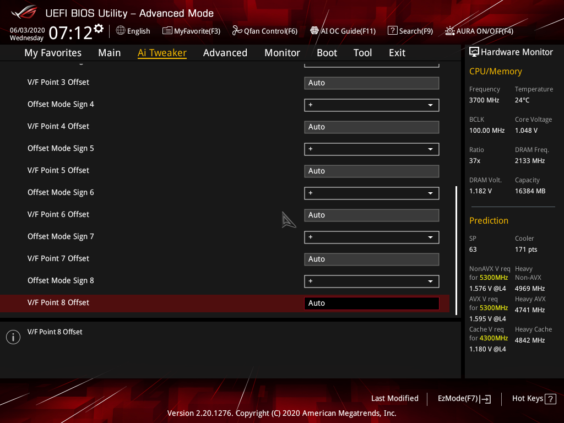Image resolution: width=564 pixels, height=423 pixels.
Task: Click the V/F Point 5 Offset field
Action: (371, 171)
